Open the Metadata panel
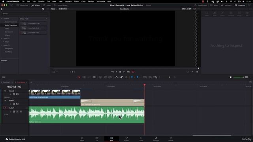Image resolution: width=253 pixels, height=142 pixels. point(226,5)
